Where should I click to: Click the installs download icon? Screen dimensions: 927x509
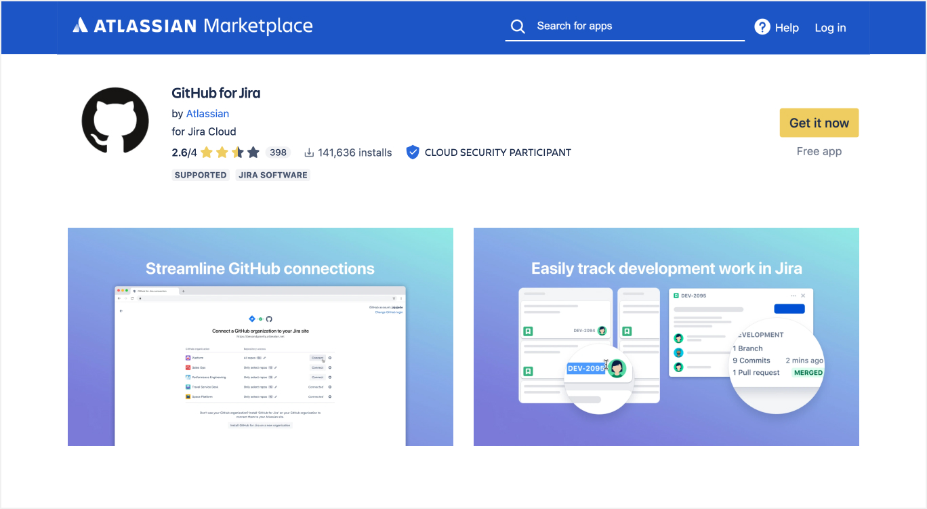pos(309,152)
